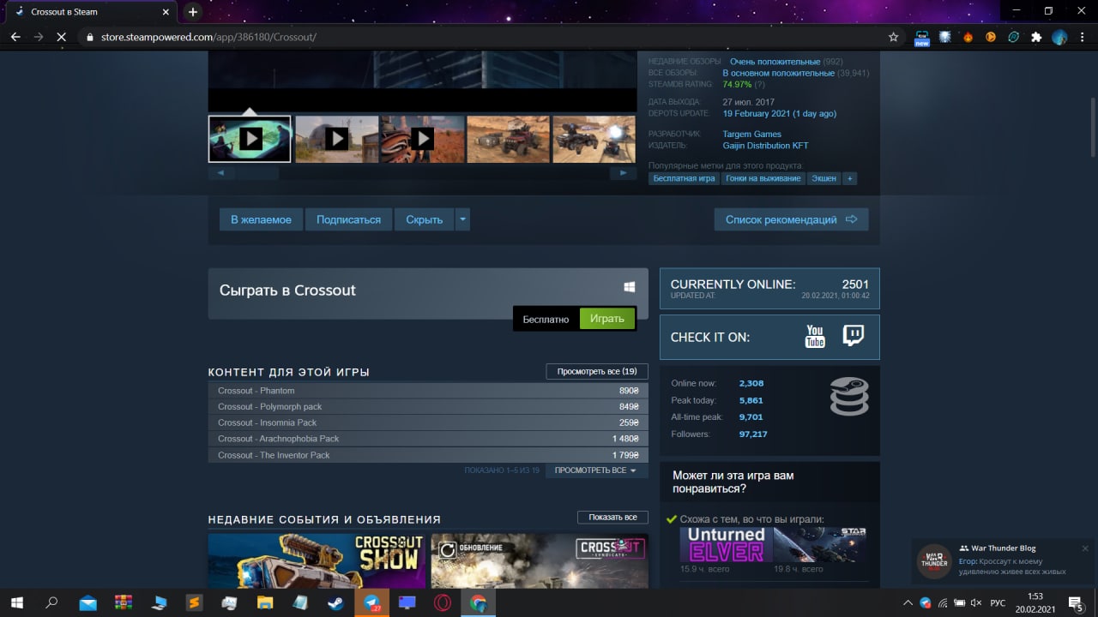This screenshot has width=1098, height=617.
Task: Open the Очень положительные recent reviews link
Action: click(775, 62)
